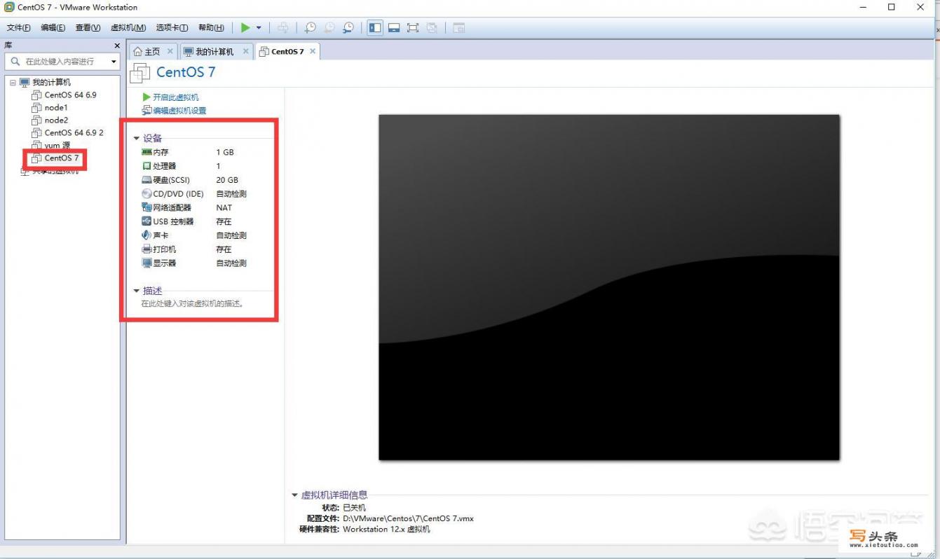Select CentOS 64 6.9 2 in library
The height and width of the screenshot is (559, 940).
coord(74,132)
